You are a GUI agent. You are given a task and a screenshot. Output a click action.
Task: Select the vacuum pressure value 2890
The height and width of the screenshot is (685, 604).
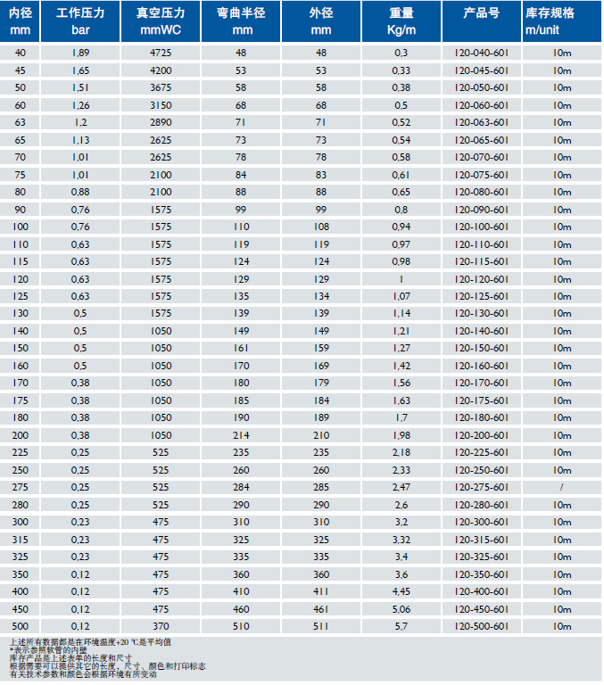[161, 122]
